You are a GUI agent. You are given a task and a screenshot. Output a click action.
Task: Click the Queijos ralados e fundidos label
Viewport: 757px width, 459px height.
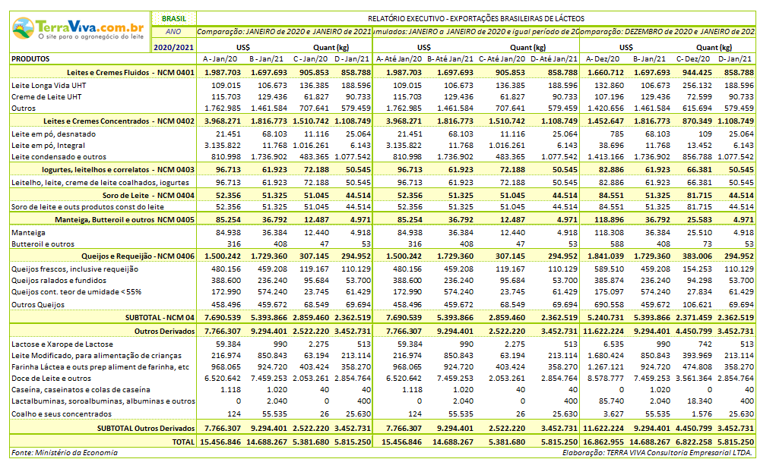59,281
